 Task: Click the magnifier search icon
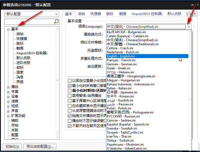point(56,21)
